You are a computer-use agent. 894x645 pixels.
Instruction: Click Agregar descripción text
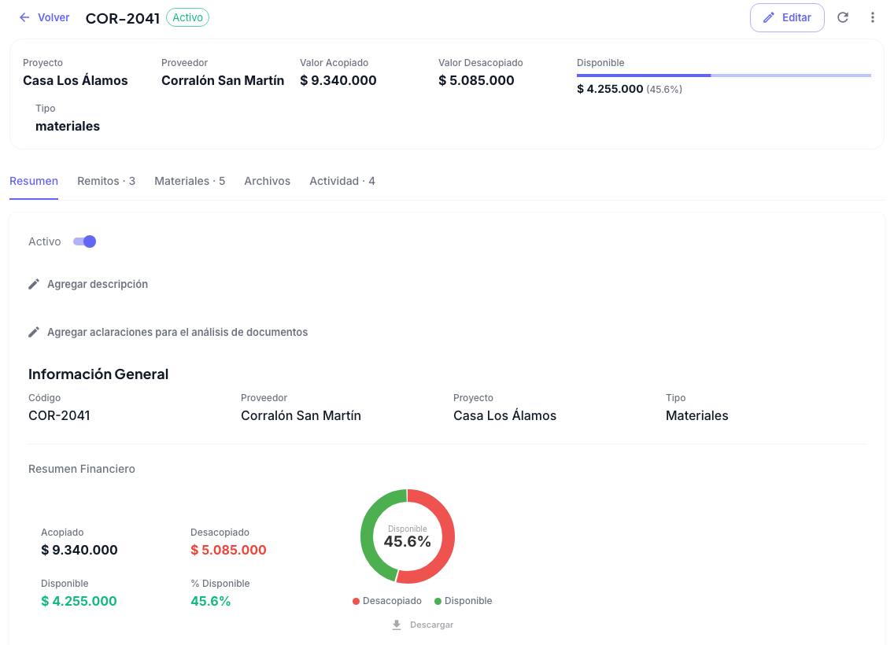click(98, 284)
